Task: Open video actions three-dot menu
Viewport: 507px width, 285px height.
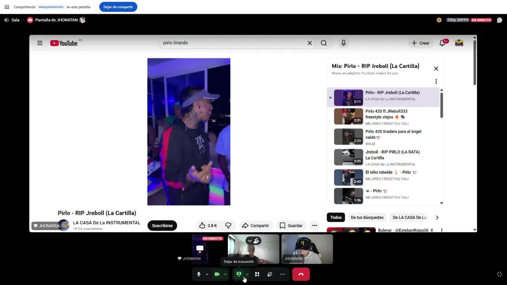Action: click(314, 226)
